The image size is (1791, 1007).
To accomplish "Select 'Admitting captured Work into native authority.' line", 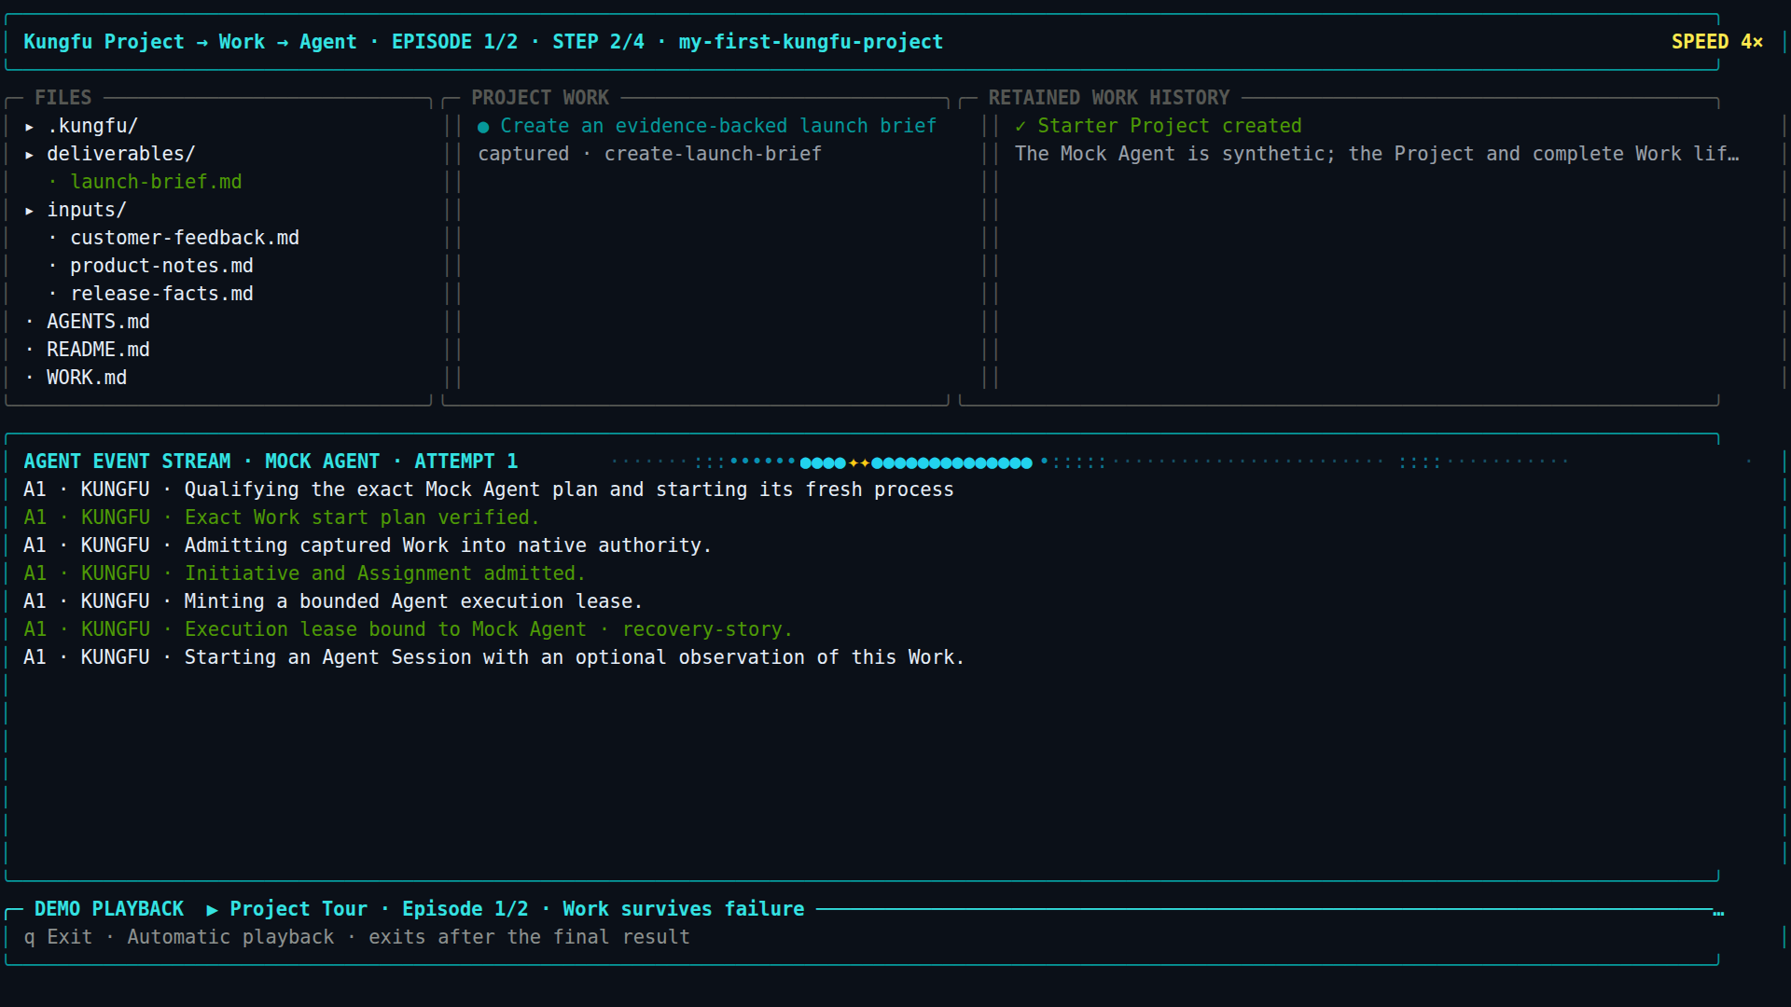I will point(368,545).
